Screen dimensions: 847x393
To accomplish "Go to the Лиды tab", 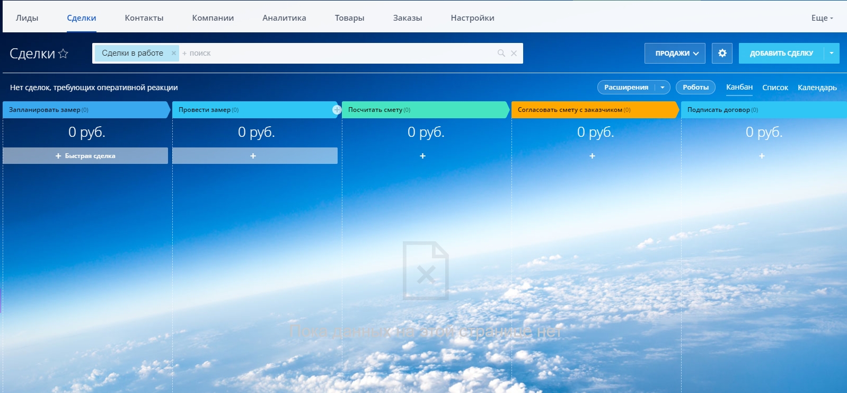I will click(27, 18).
